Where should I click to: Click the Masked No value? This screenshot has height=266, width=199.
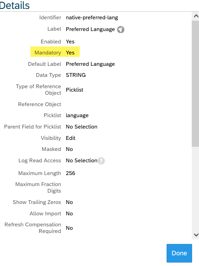coord(69,149)
